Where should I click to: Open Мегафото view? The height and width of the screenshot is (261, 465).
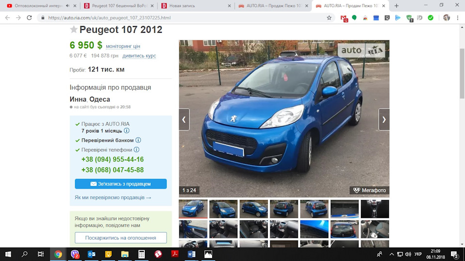(370, 190)
